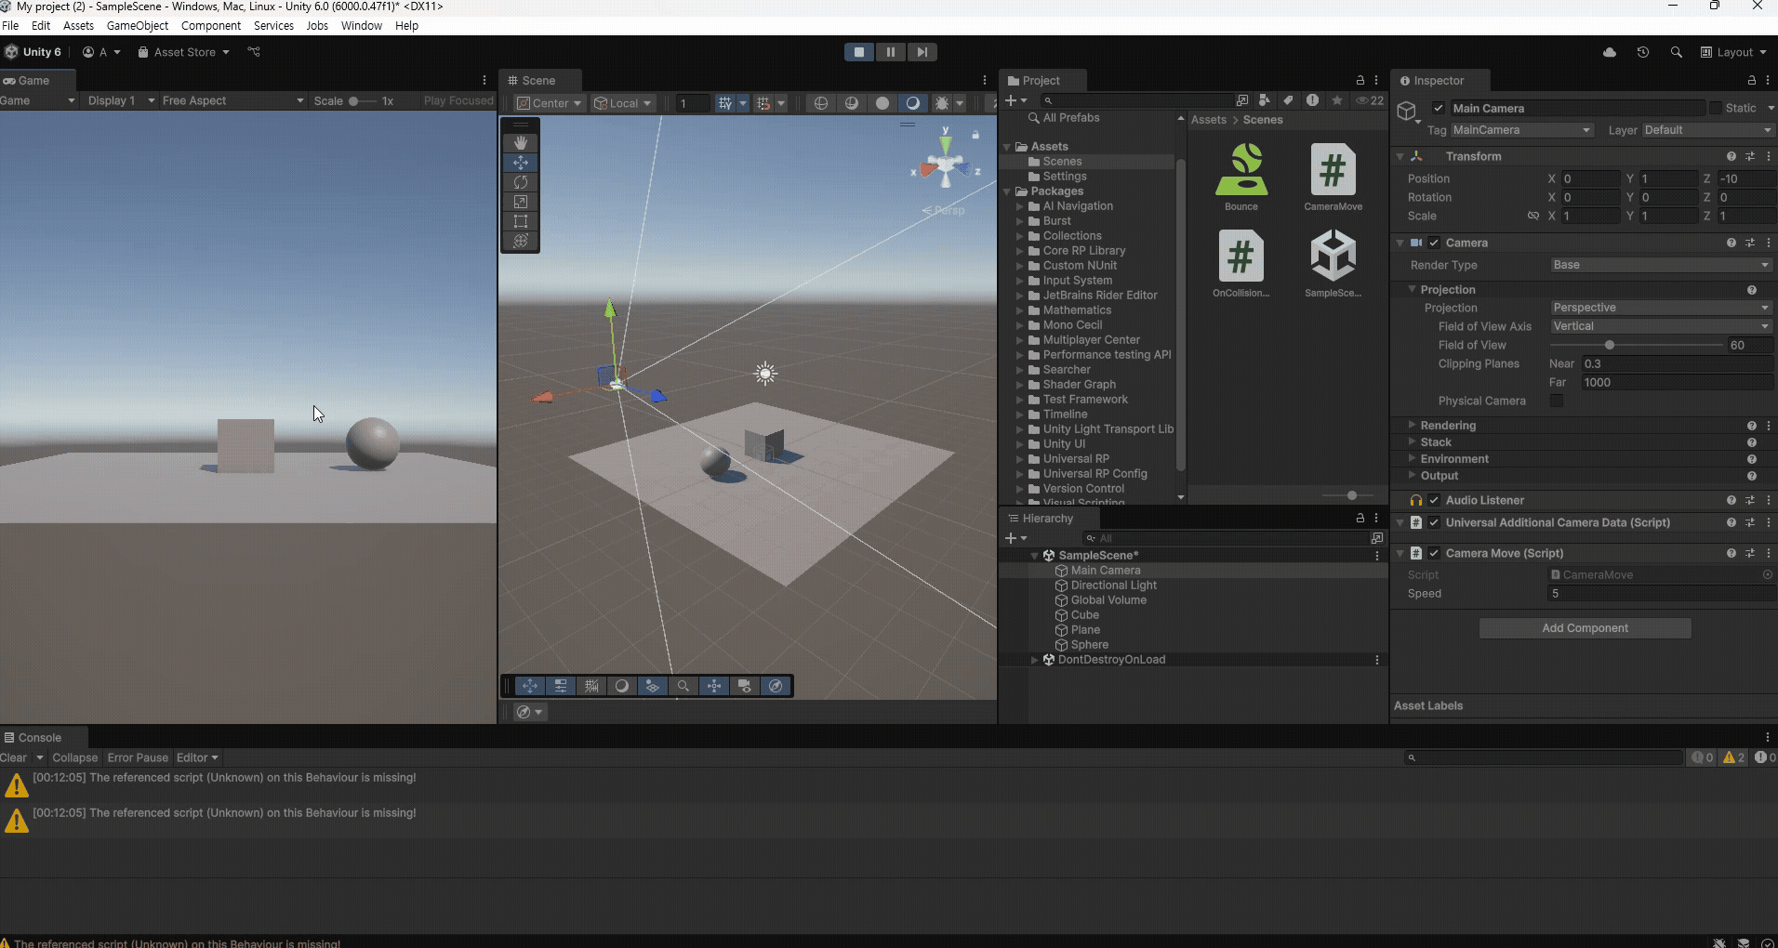Expand the Environment section
Screen dimensions: 1778x948
point(1413,458)
